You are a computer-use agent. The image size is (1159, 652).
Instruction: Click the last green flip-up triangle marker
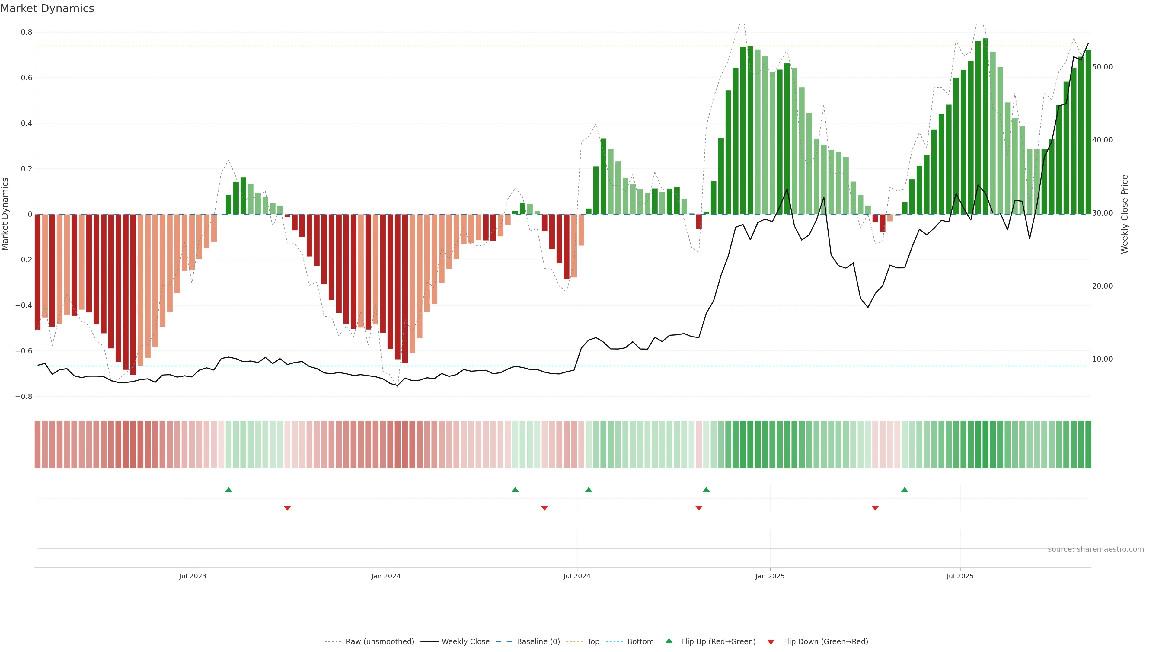(904, 490)
